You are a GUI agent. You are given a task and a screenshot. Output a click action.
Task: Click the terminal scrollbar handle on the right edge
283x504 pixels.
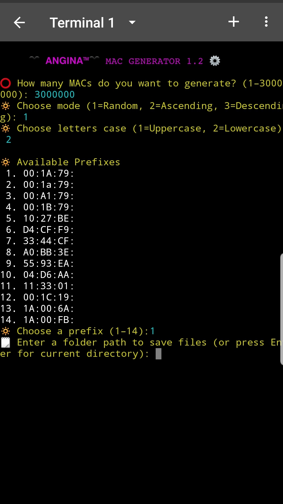(x=281, y=309)
